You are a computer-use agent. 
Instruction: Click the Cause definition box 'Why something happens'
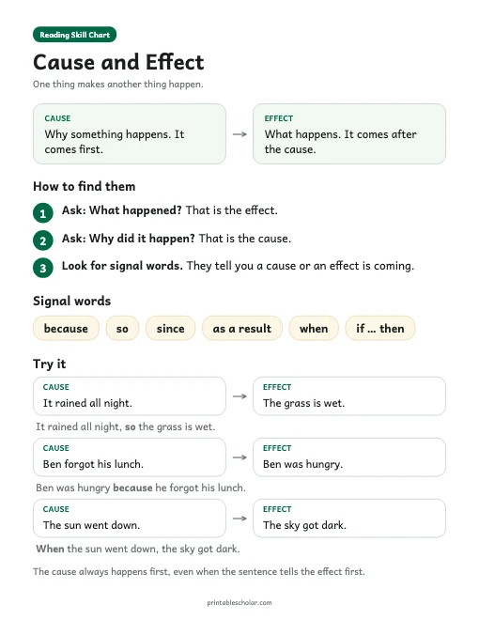(130, 133)
